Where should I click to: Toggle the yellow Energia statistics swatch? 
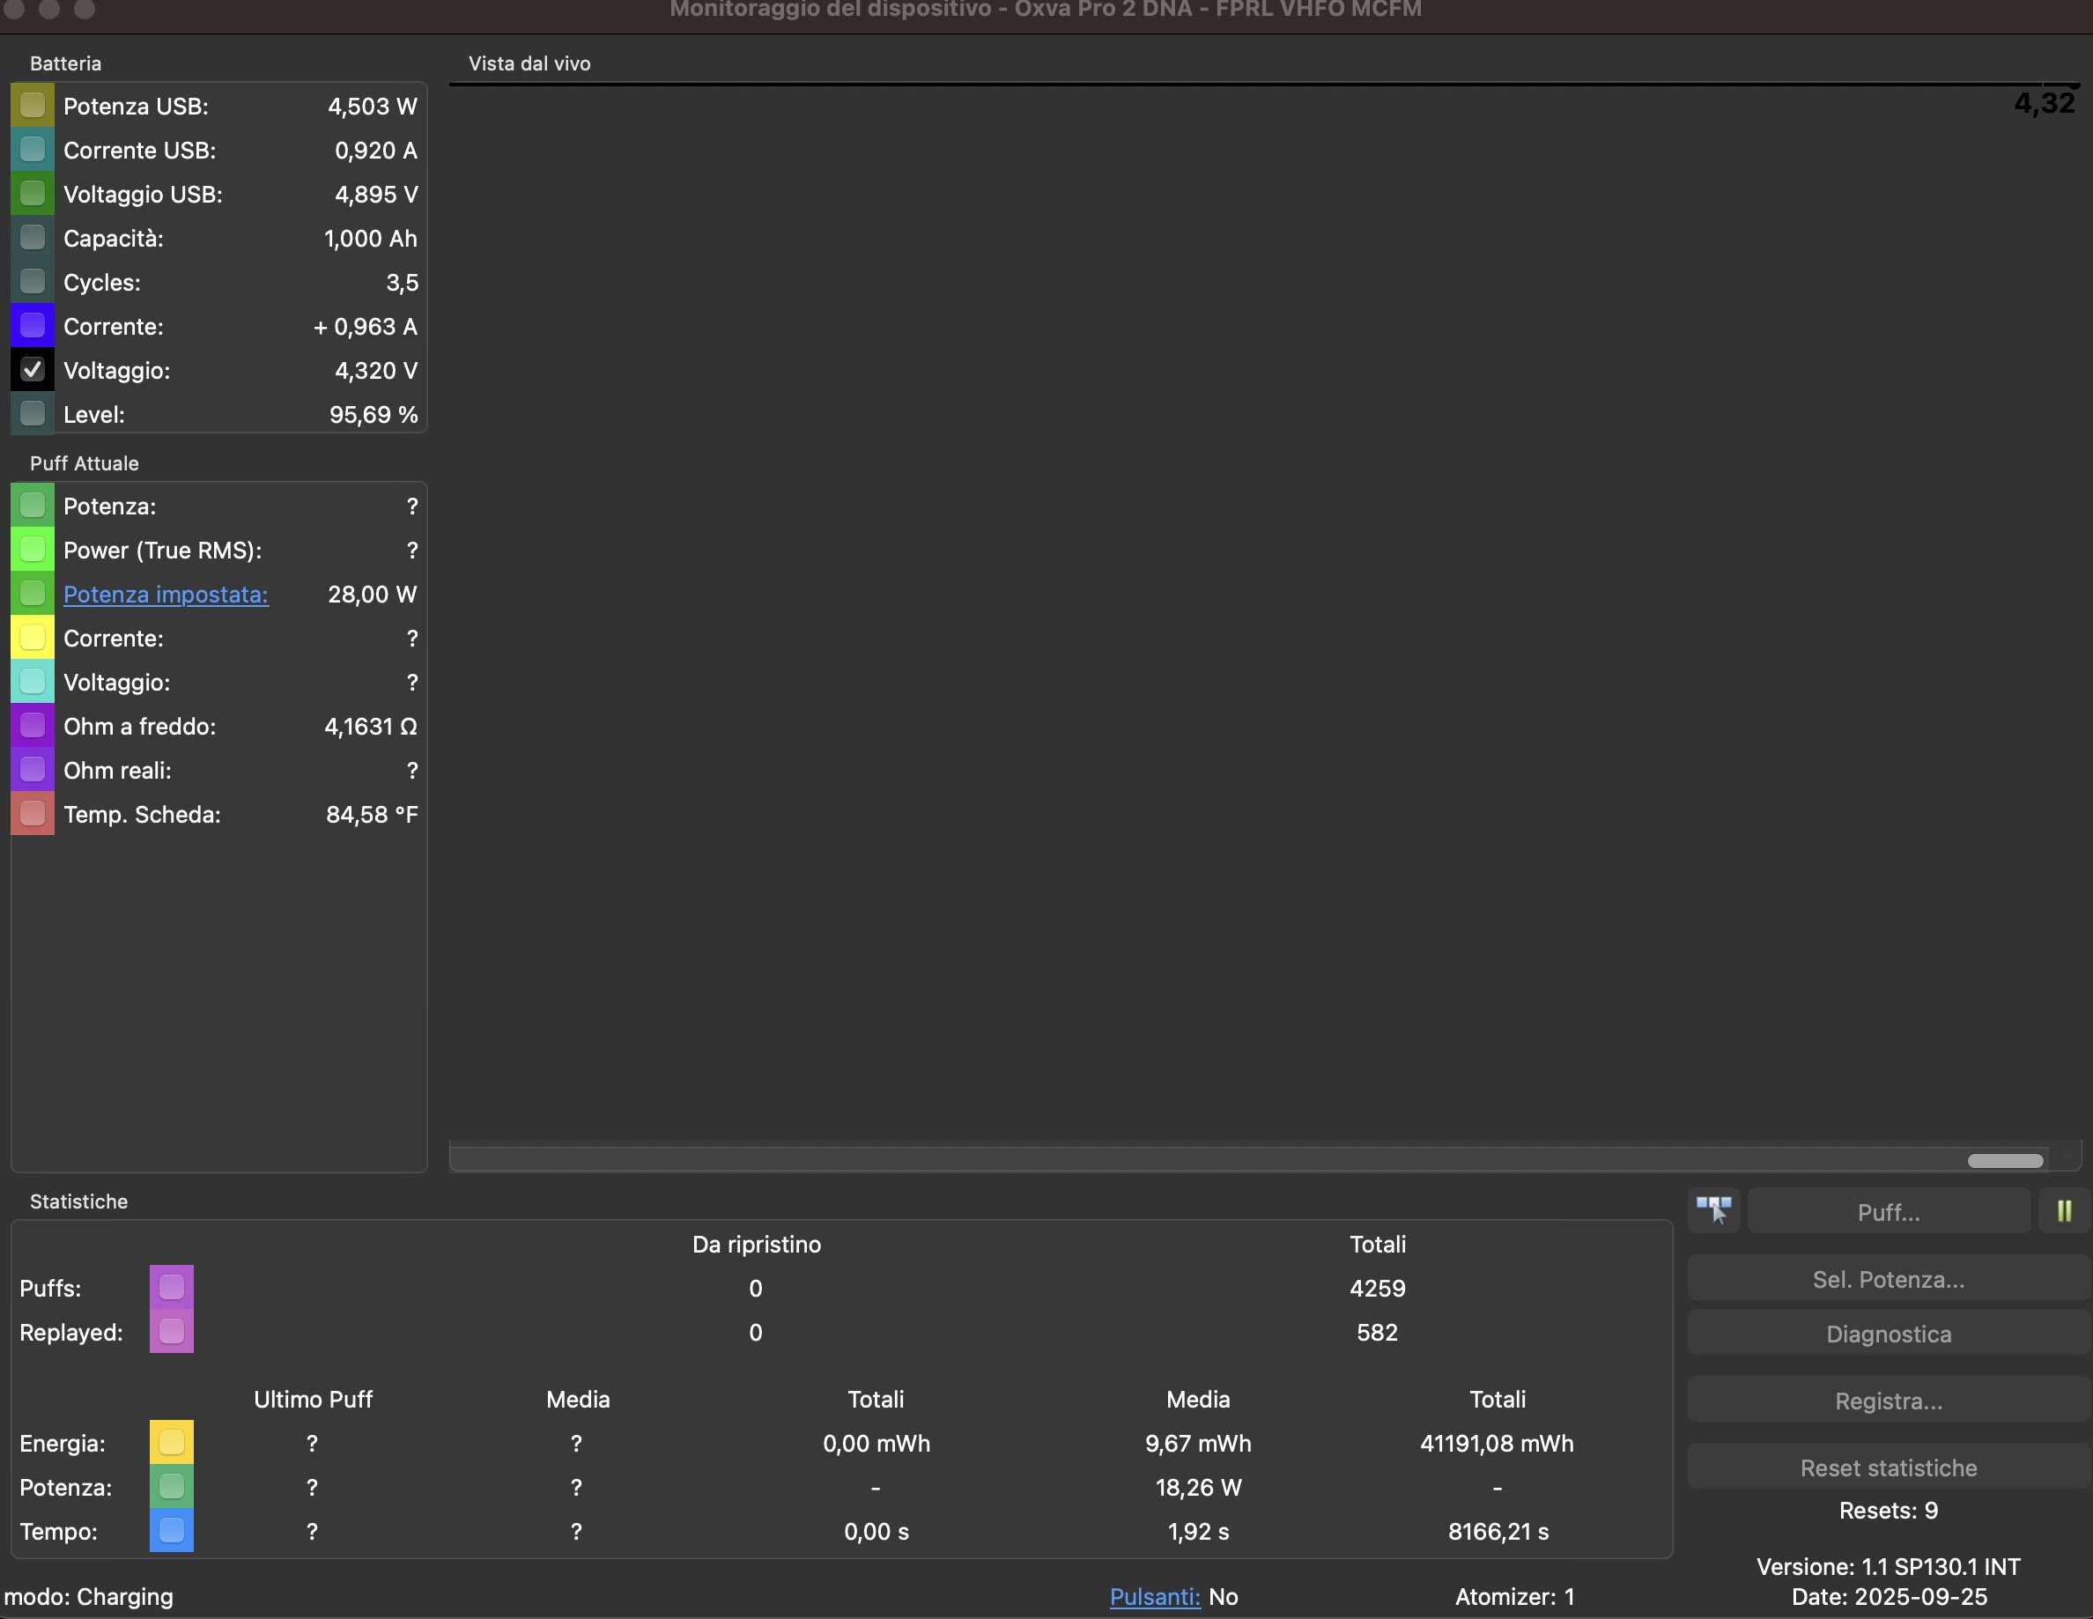point(172,1443)
